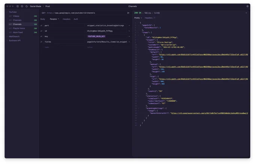Click the empty 'value' placeholder field
255x164 pixels.
(106, 47)
